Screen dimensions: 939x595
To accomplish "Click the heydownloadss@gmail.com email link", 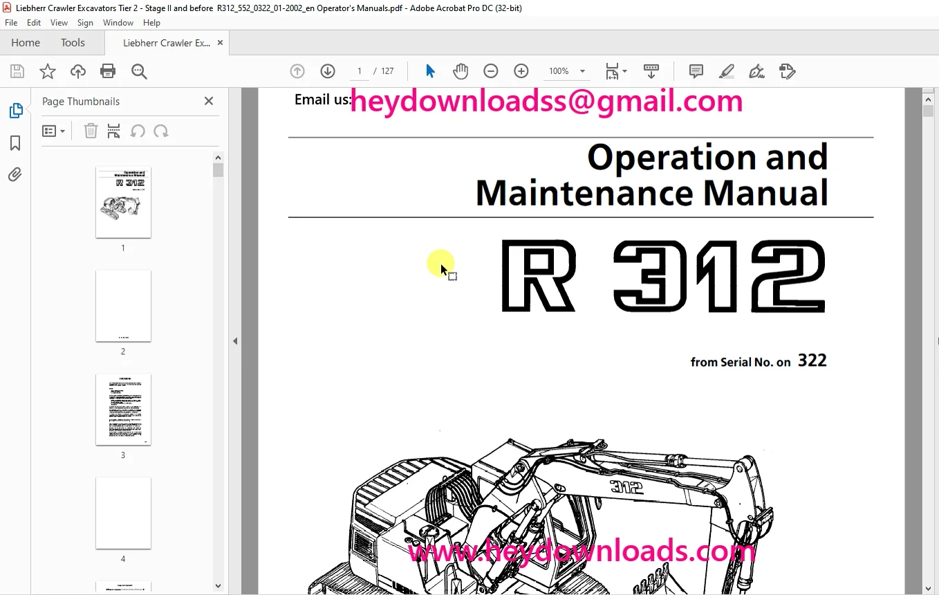I will pos(546,102).
